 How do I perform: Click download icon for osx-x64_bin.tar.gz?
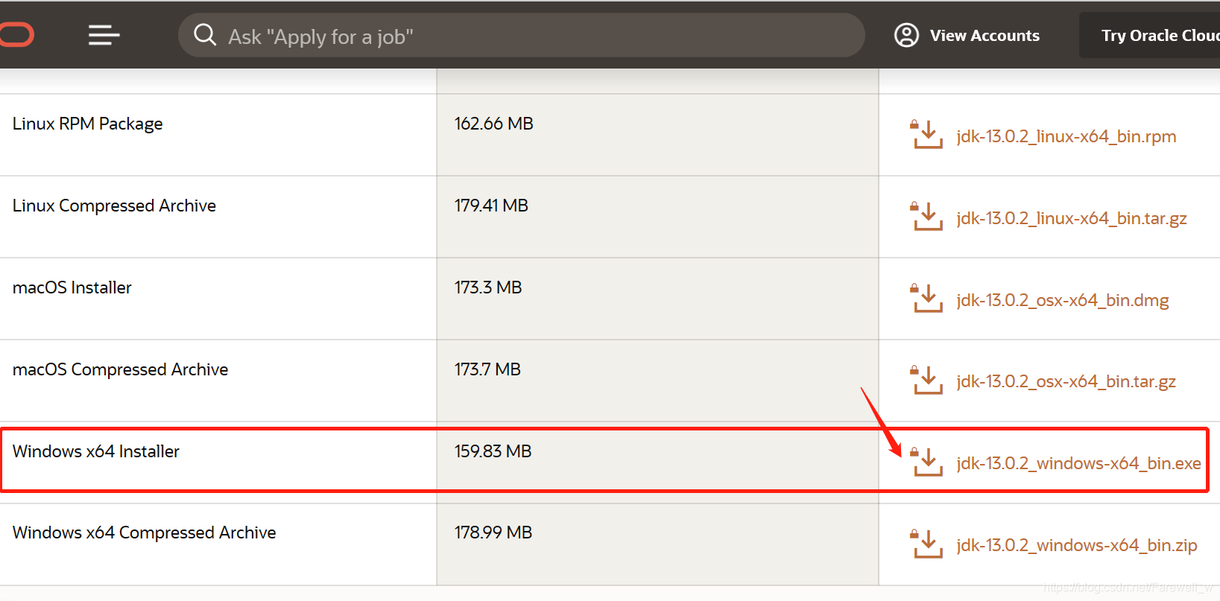coord(927,381)
